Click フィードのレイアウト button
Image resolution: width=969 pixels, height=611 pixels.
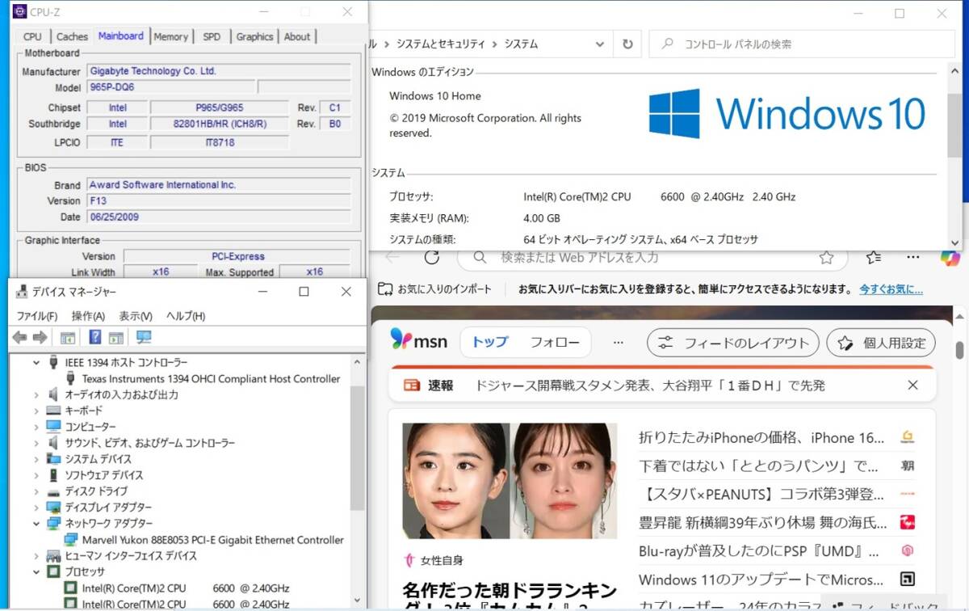pyautogui.click(x=733, y=343)
